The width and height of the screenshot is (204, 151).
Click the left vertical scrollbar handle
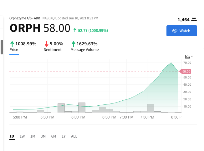pyautogui.click(x=2, y=47)
